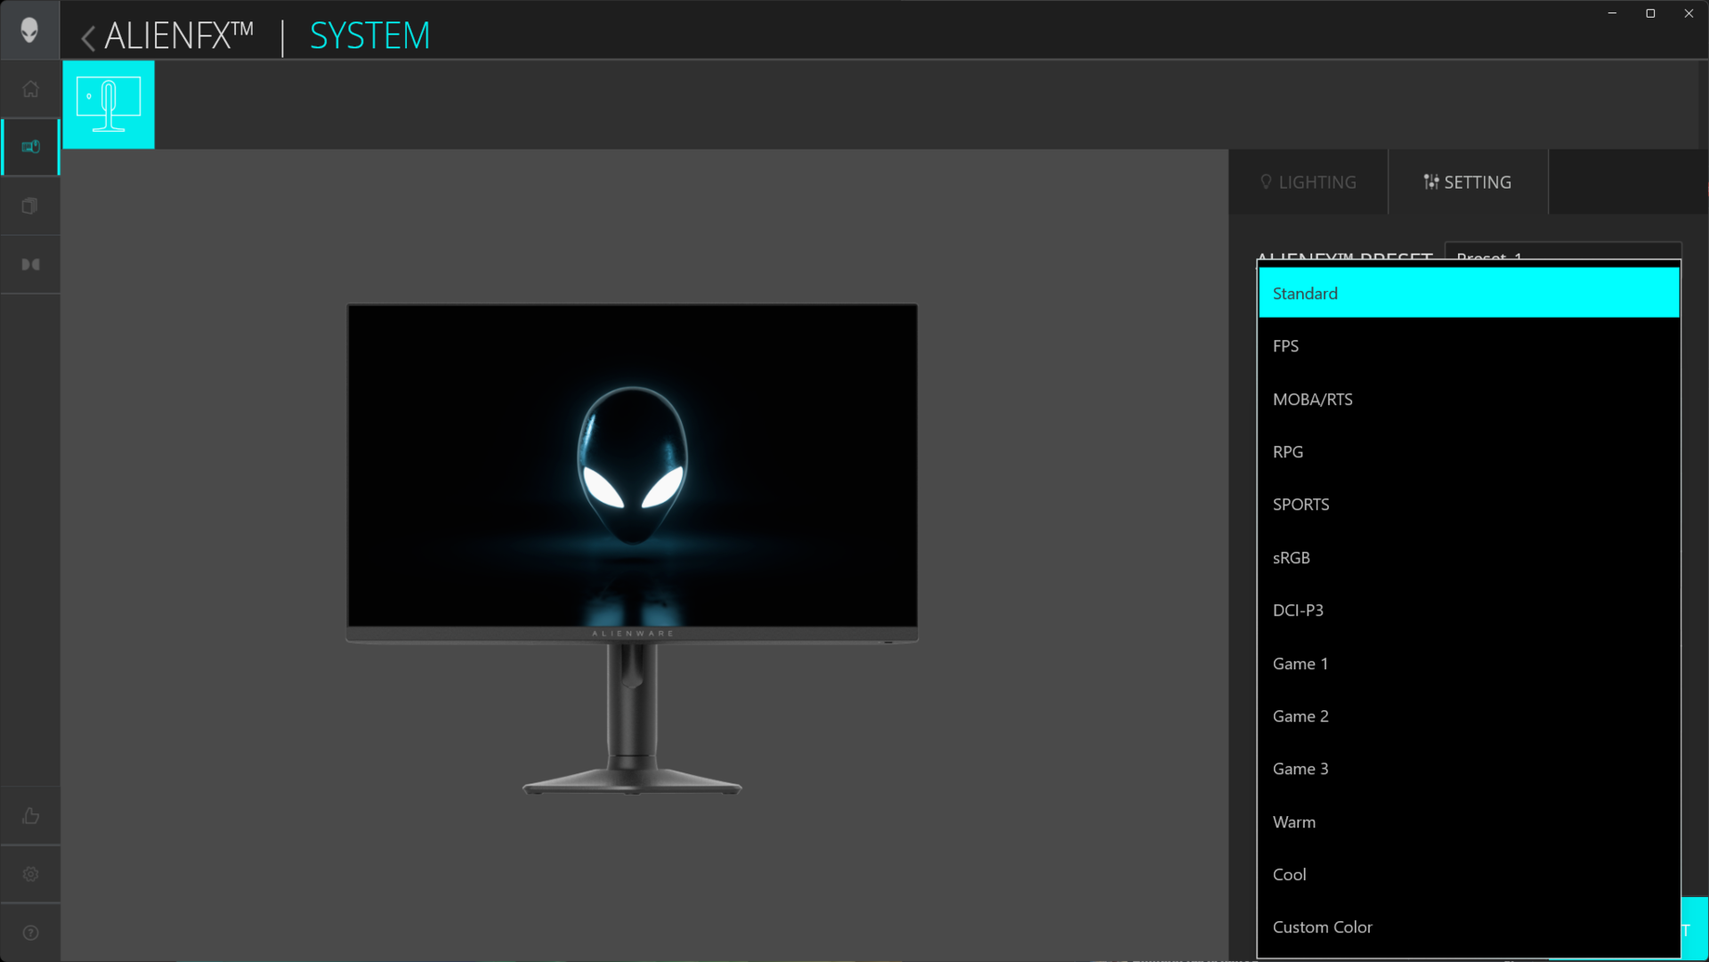Open the help question mark icon
1709x962 pixels.
pyautogui.click(x=30, y=933)
